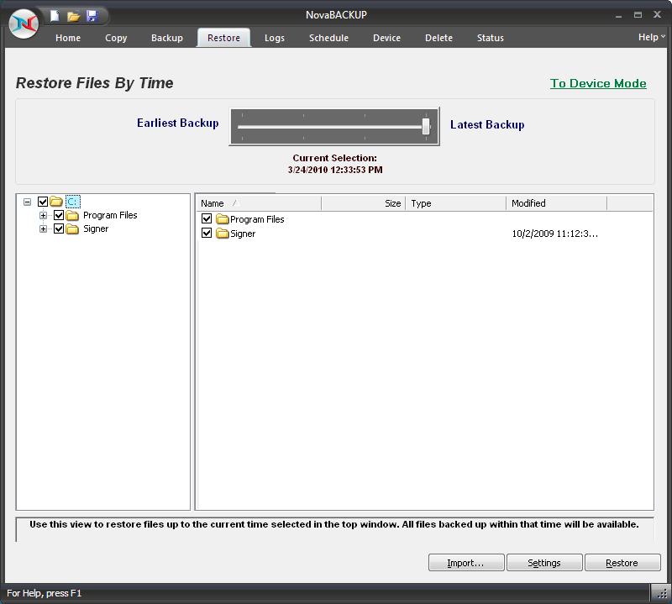This screenshot has width=672, height=604.
Task: Click the Restore button at bottom right
Action: click(622, 563)
